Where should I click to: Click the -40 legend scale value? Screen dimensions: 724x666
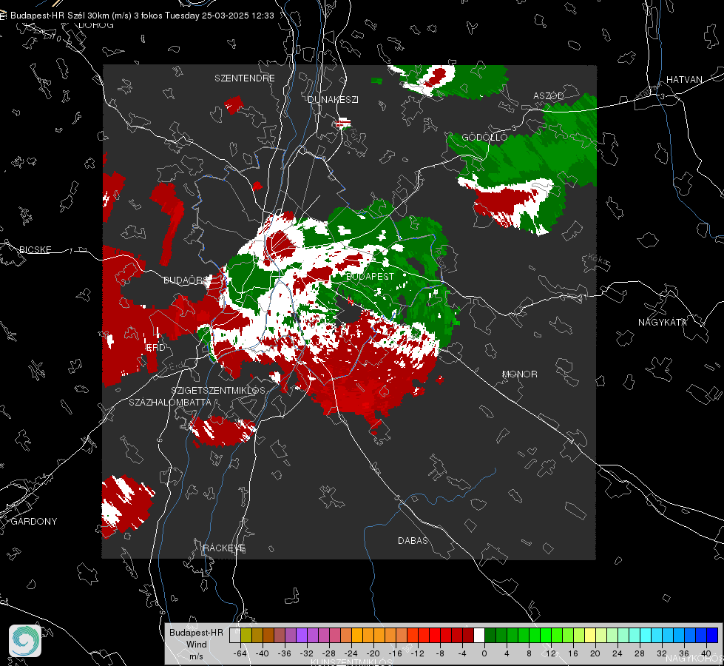click(x=263, y=653)
